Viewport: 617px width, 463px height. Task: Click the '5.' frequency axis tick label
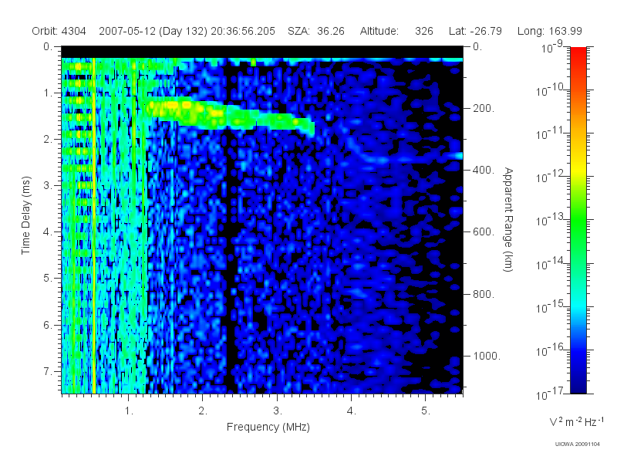426,411
